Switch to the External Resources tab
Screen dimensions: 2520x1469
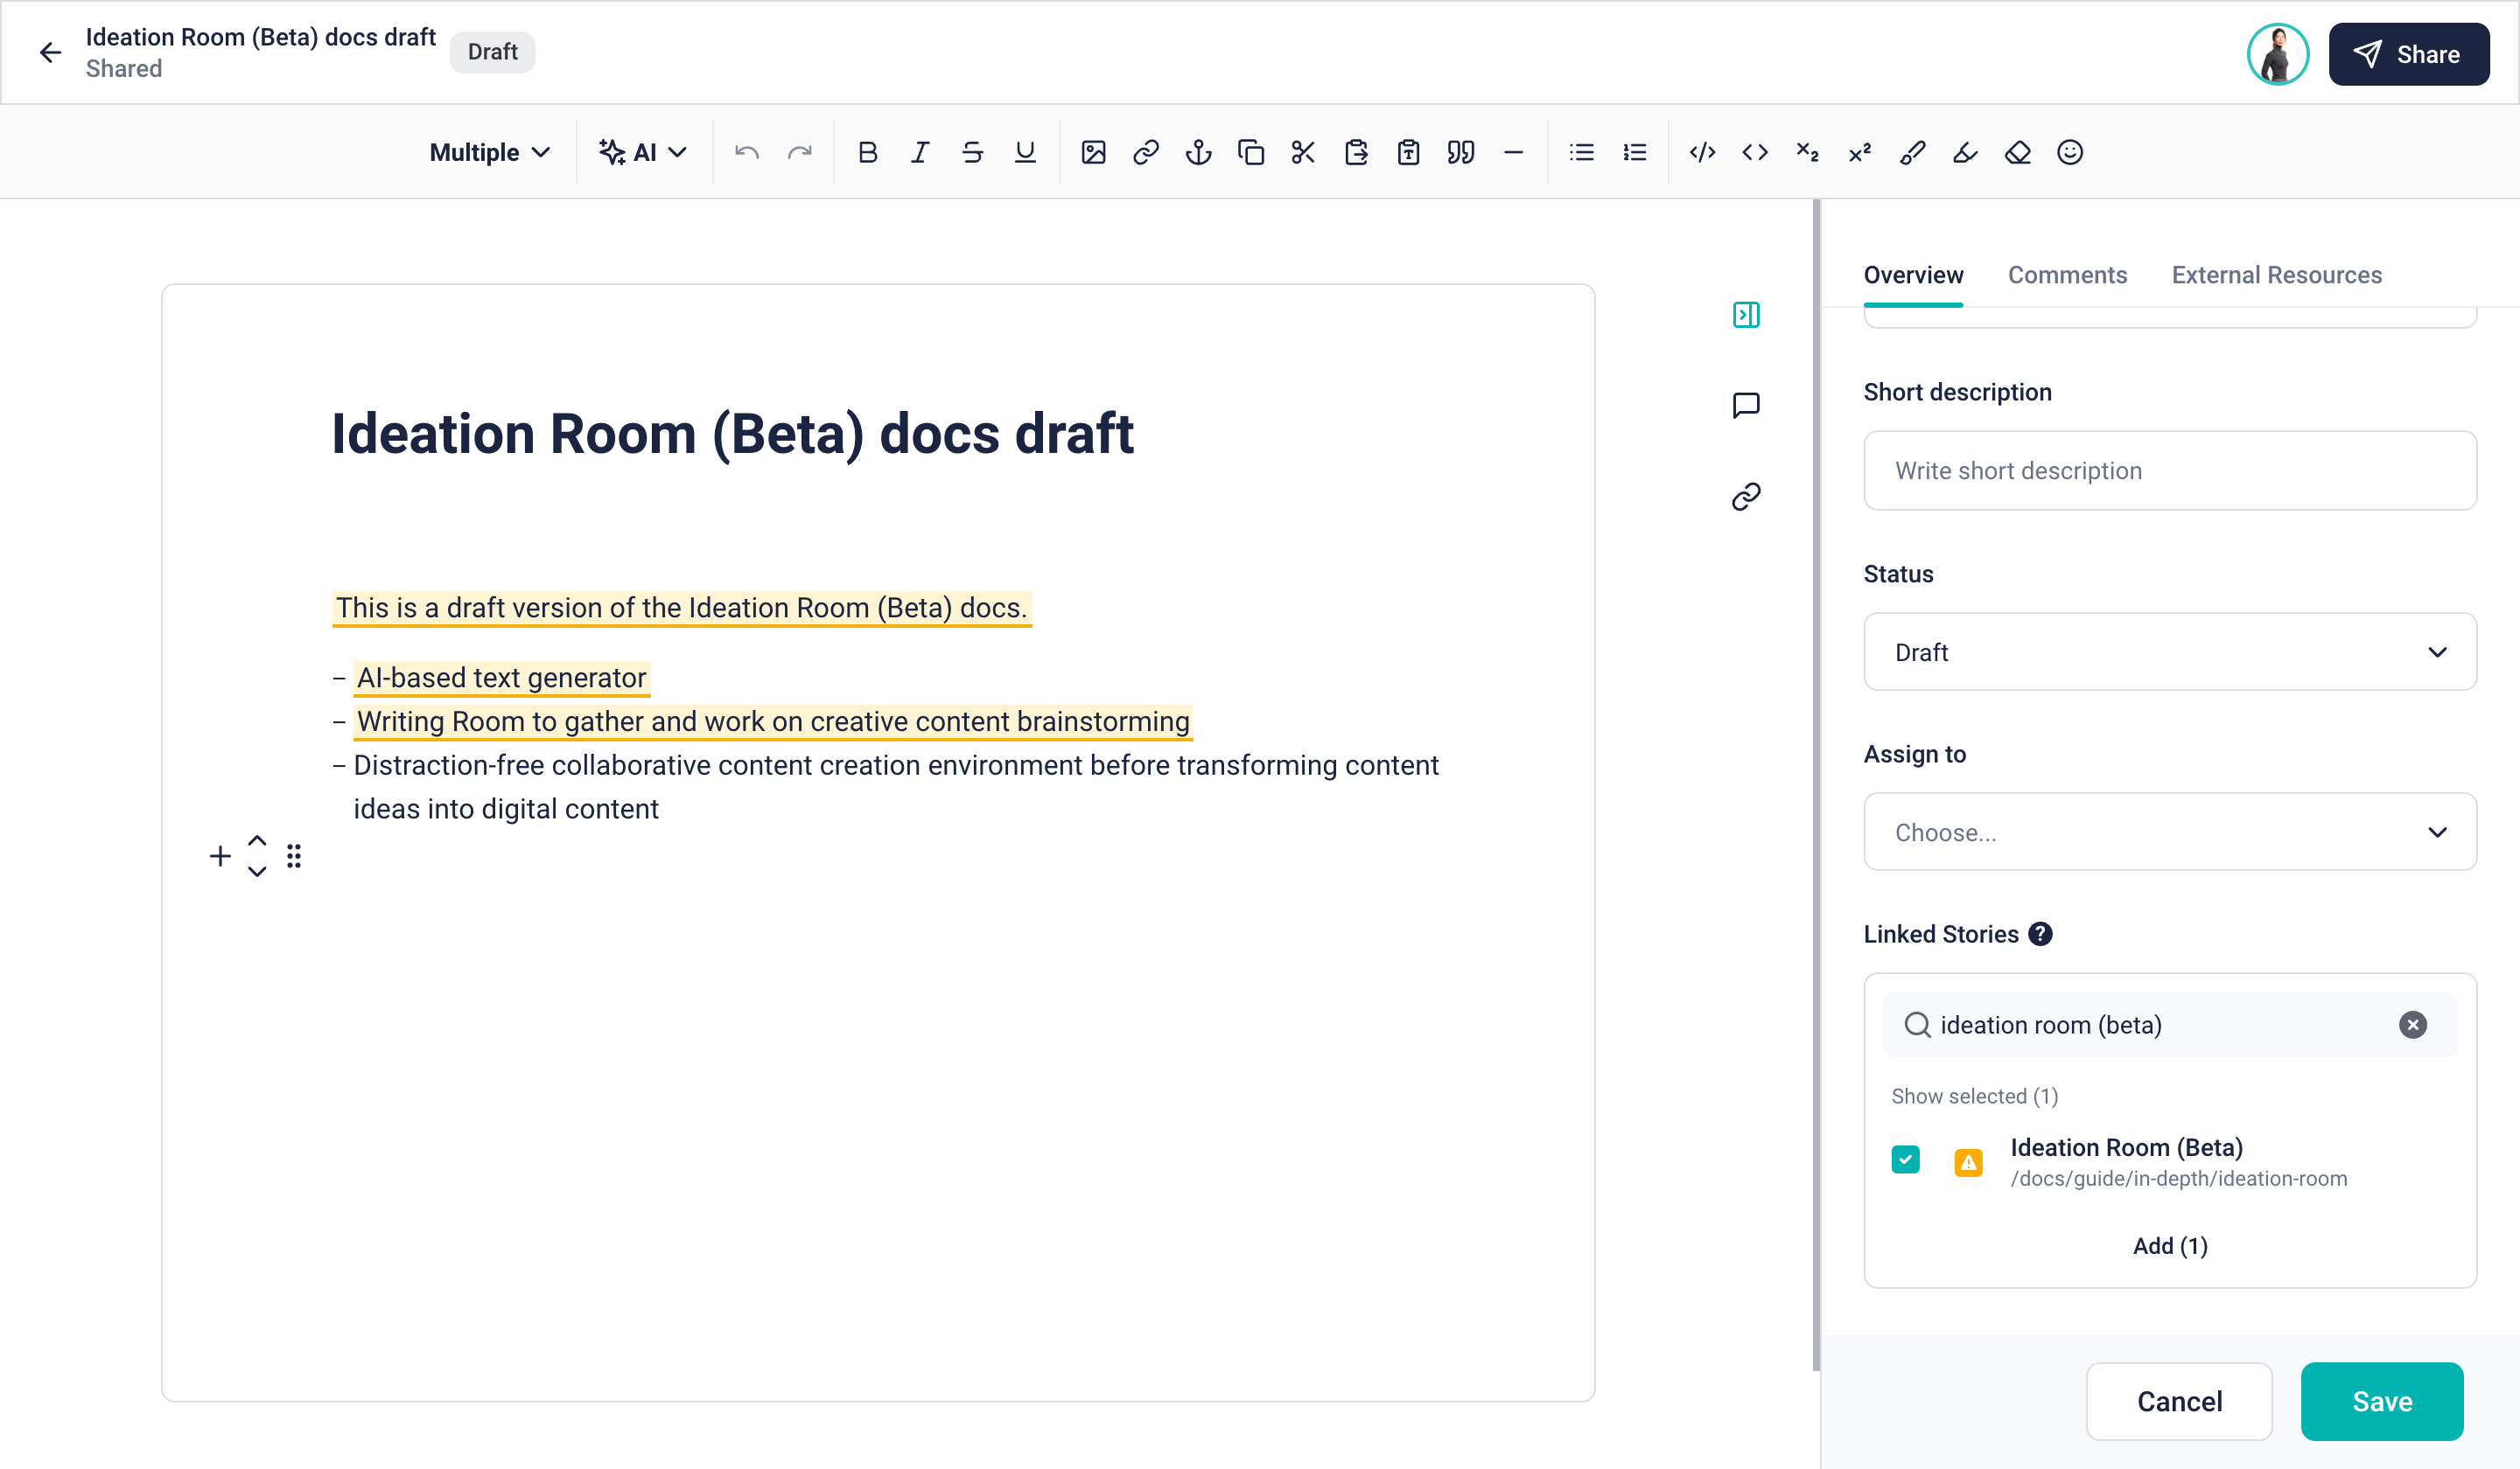click(x=2277, y=275)
